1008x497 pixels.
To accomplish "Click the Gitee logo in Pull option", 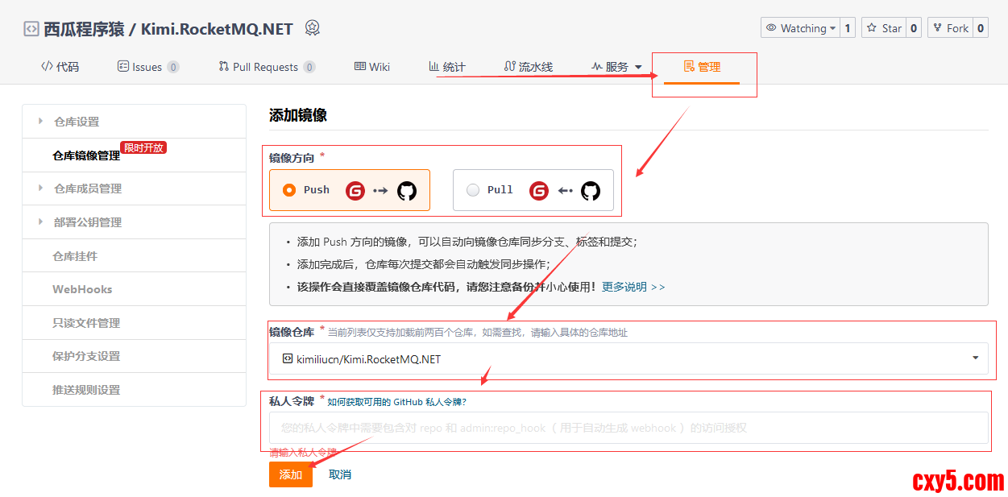I will point(539,191).
